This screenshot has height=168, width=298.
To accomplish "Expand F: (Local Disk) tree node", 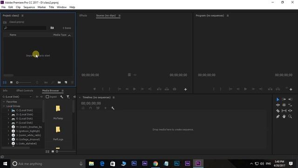I will pos(8,123).
